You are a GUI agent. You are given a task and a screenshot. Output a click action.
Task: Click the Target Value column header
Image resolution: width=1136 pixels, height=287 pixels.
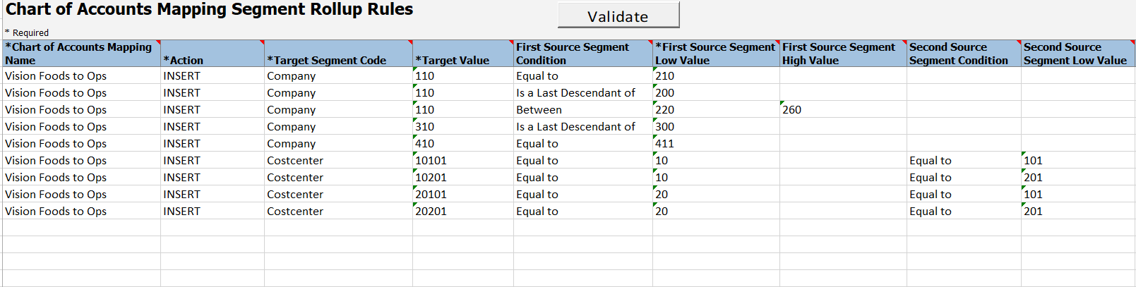click(462, 54)
